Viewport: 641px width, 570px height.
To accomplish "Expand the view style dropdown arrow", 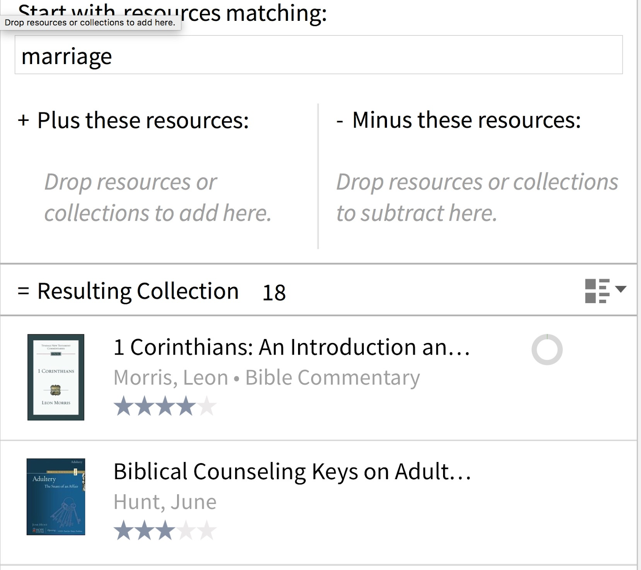I will coord(621,289).
